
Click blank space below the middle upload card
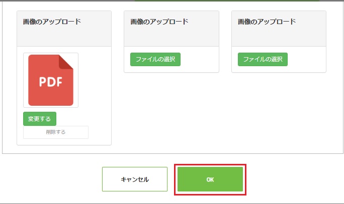coord(171,109)
